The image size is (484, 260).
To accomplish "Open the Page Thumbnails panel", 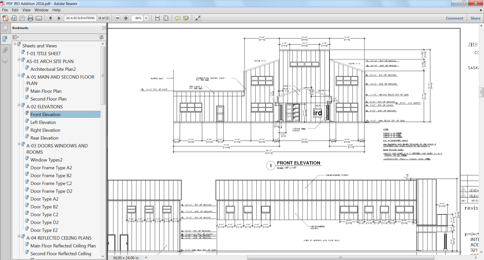I will point(5,28).
